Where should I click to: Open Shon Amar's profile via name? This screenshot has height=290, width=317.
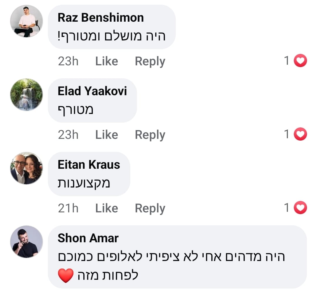pyautogui.click(x=88, y=238)
